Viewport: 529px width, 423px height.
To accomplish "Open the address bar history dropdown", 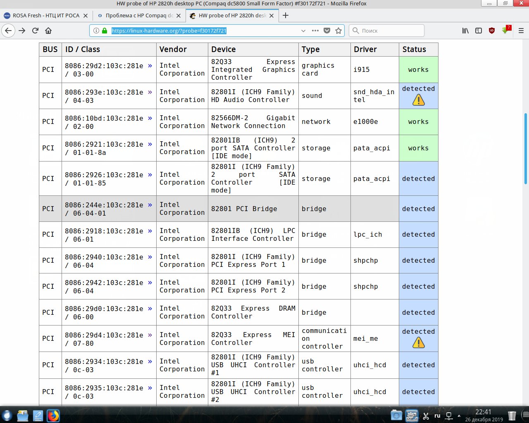I will (x=303, y=31).
